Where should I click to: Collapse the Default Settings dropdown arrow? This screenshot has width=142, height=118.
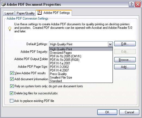coord(110,44)
